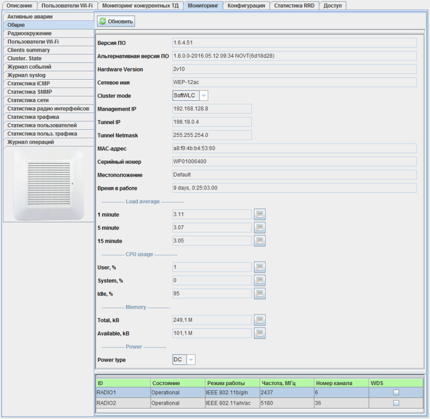430x419 pixels.
Task: Sort table by Состояние column header
Action: 177,383
